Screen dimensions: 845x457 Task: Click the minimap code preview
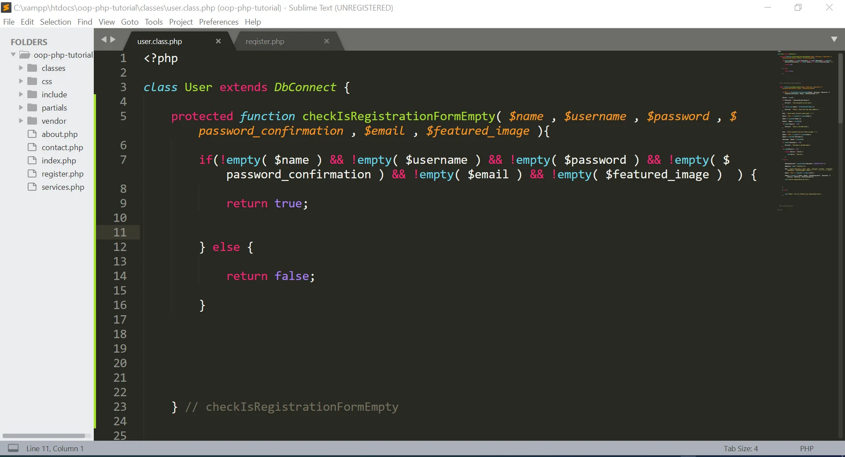806,132
